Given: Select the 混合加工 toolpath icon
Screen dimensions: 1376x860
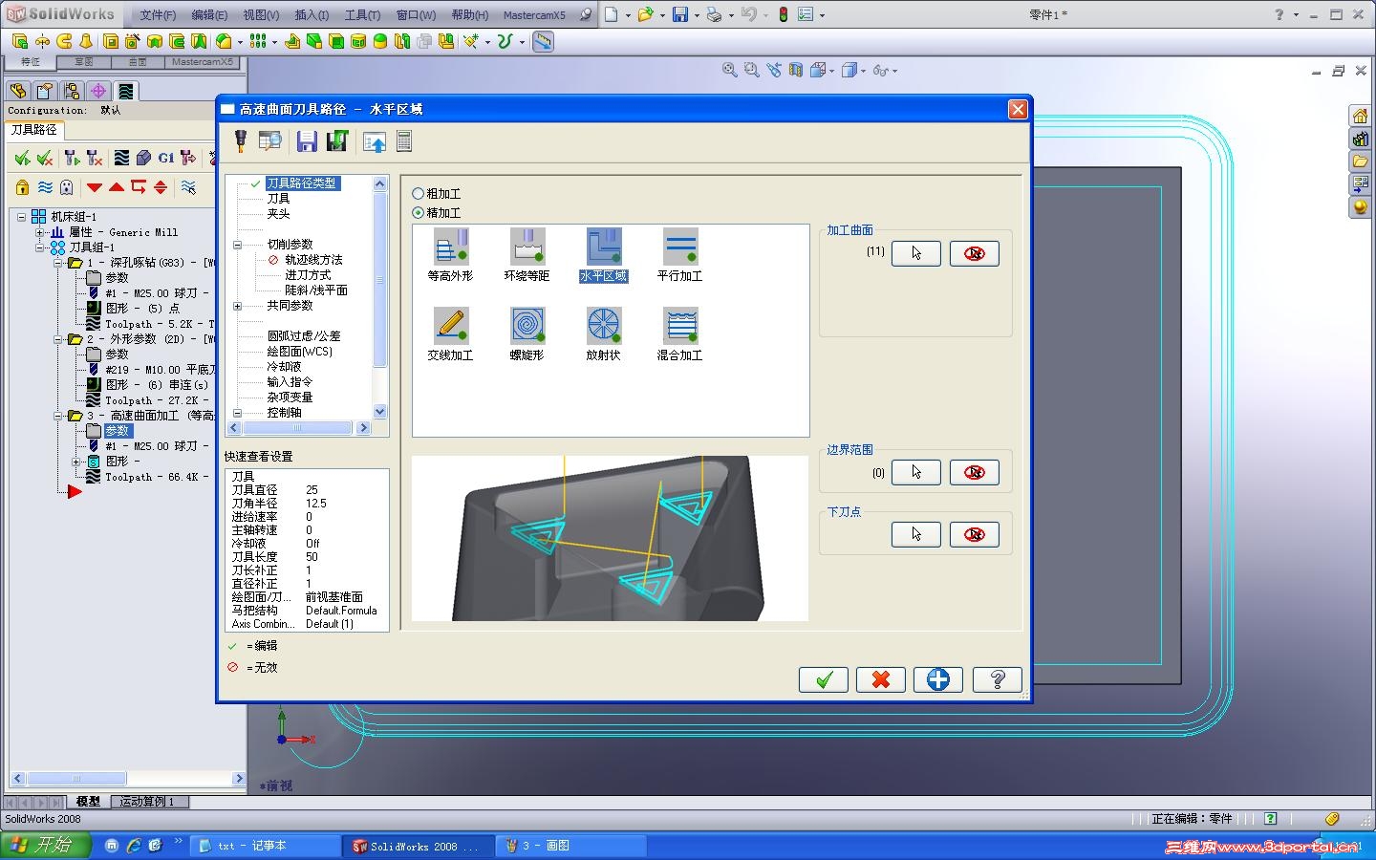Looking at the screenshot, I should tap(680, 325).
